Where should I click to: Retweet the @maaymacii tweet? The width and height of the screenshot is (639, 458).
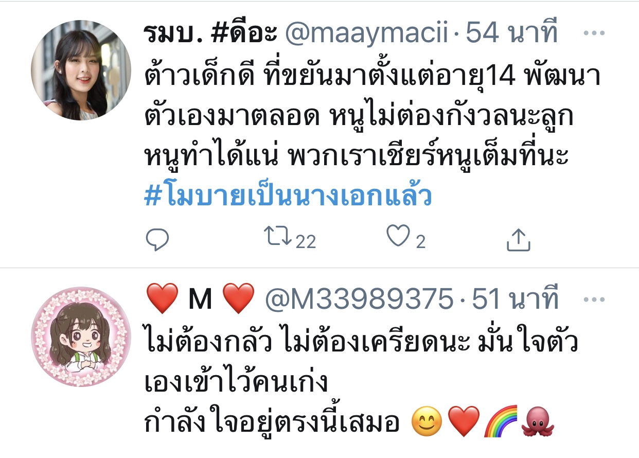[278, 237]
